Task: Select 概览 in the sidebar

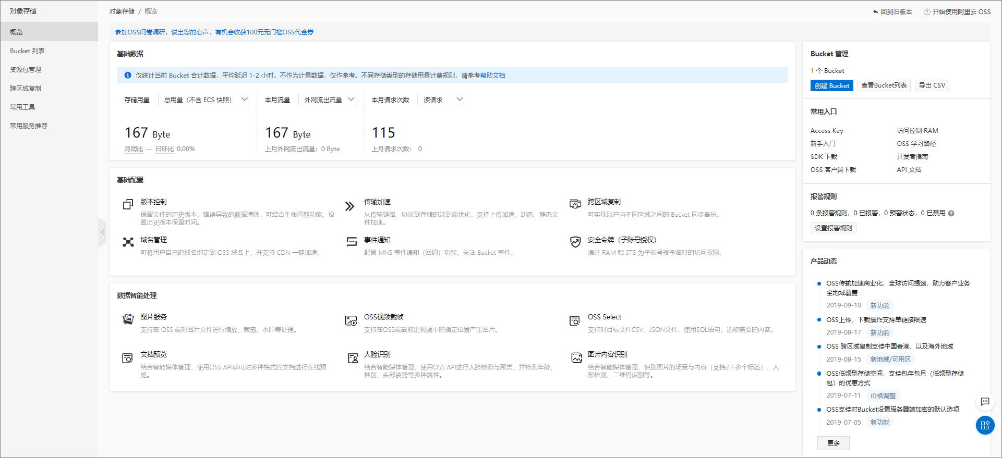Action: pyautogui.click(x=49, y=32)
